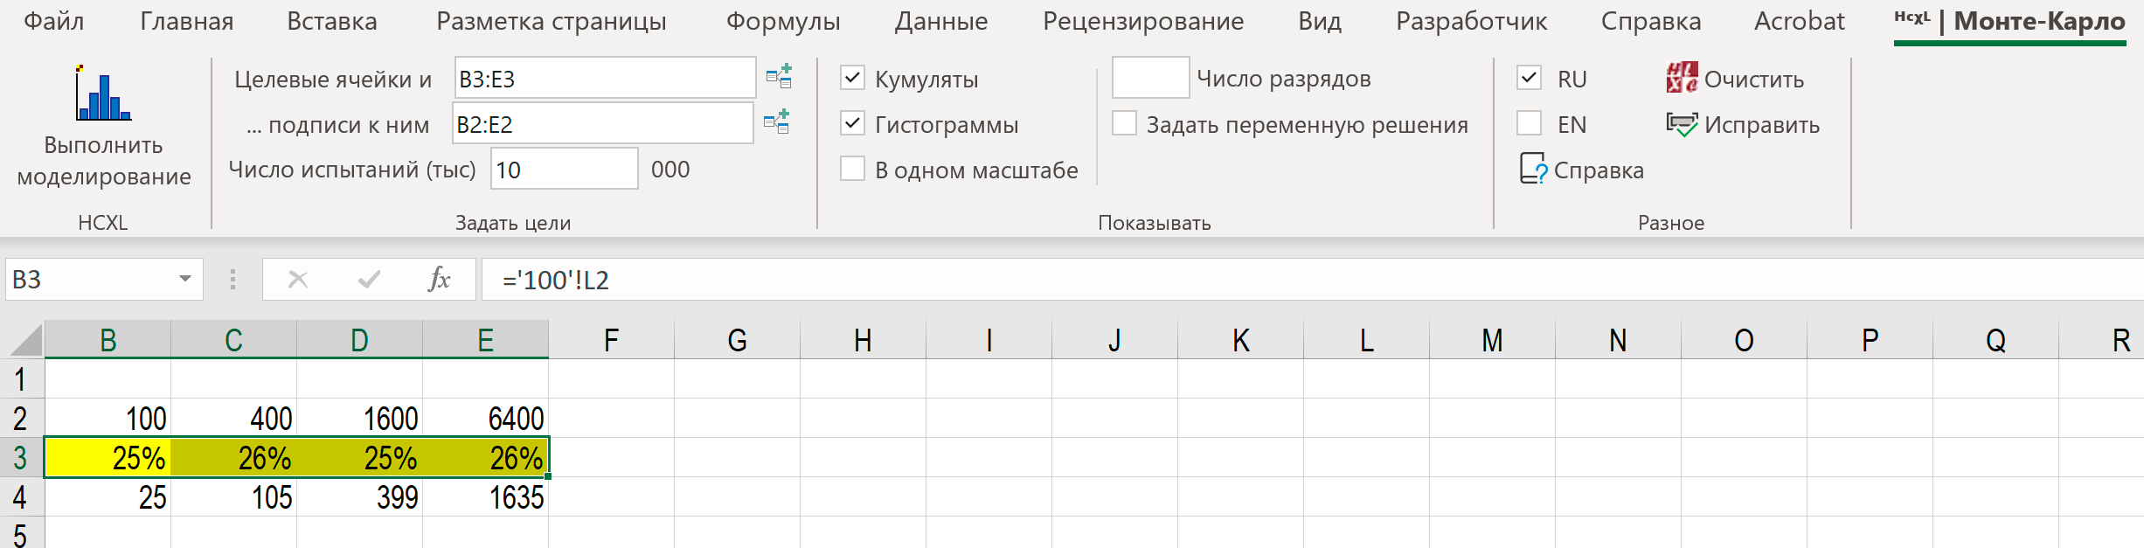This screenshot has height=548, width=2144.
Task: Open the Файл tab
Action: point(53,21)
